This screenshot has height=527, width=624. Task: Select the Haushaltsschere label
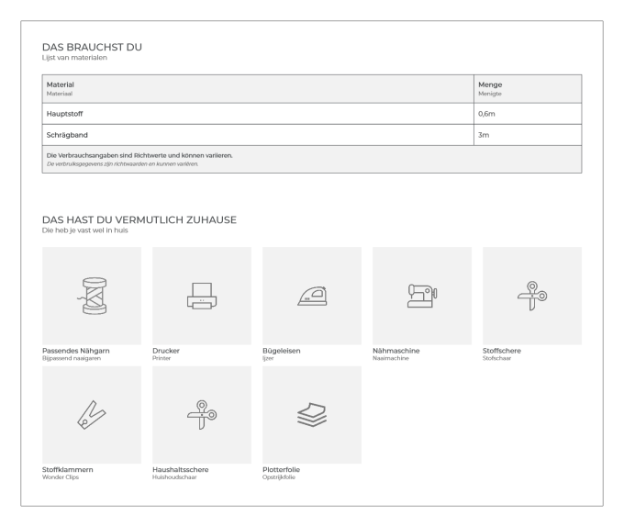[180, 470]
